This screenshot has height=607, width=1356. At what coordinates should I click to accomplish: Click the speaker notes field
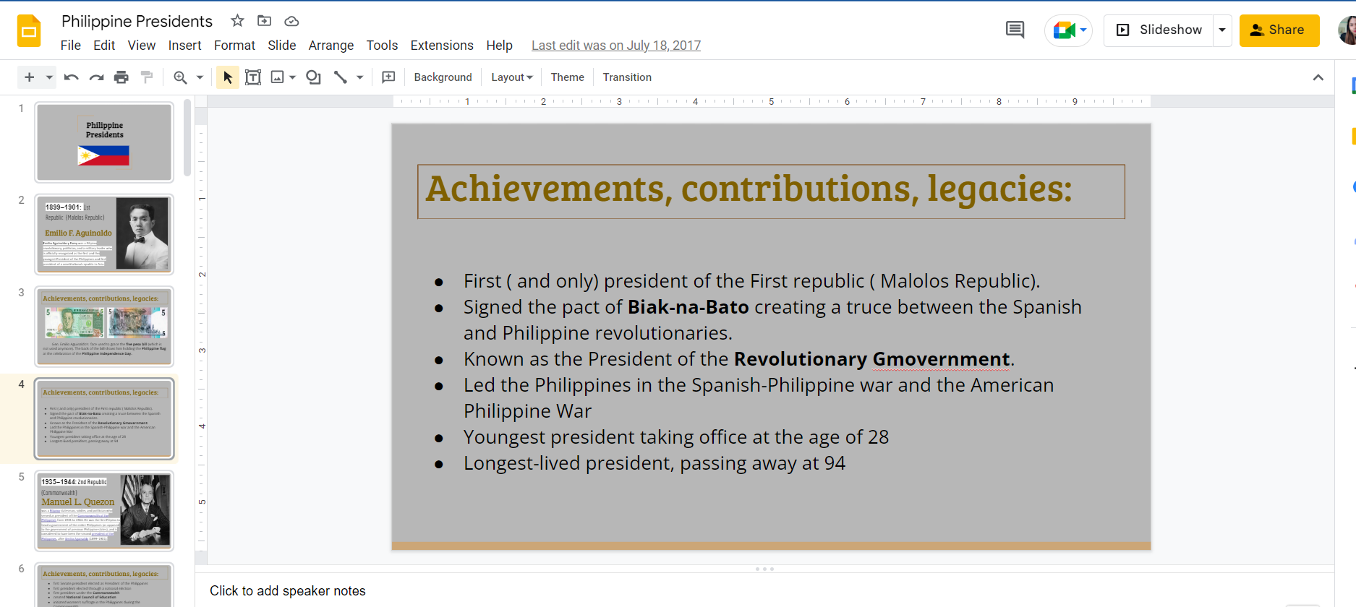(764, 591)
